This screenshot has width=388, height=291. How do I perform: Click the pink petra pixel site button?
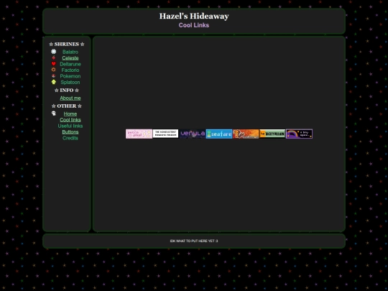pyautogui.click(x=139, y=134)
